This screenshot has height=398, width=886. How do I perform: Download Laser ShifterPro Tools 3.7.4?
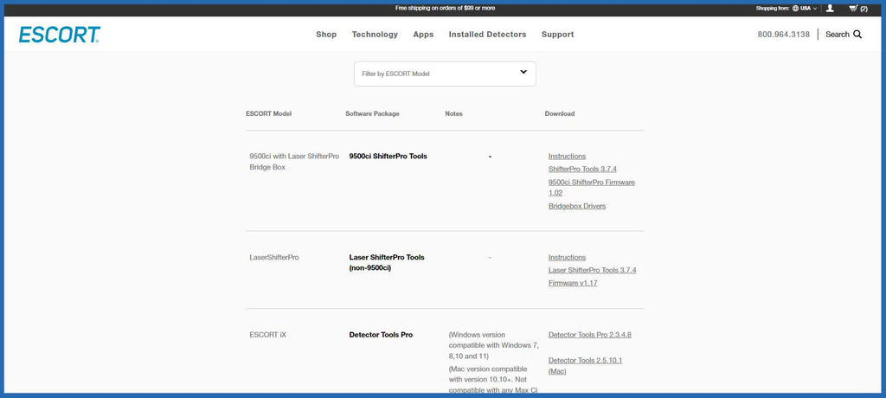592,270
